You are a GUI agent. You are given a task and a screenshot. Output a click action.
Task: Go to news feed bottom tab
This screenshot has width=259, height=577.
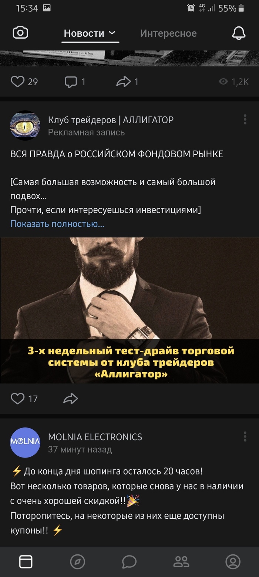(x=26, y=562)
